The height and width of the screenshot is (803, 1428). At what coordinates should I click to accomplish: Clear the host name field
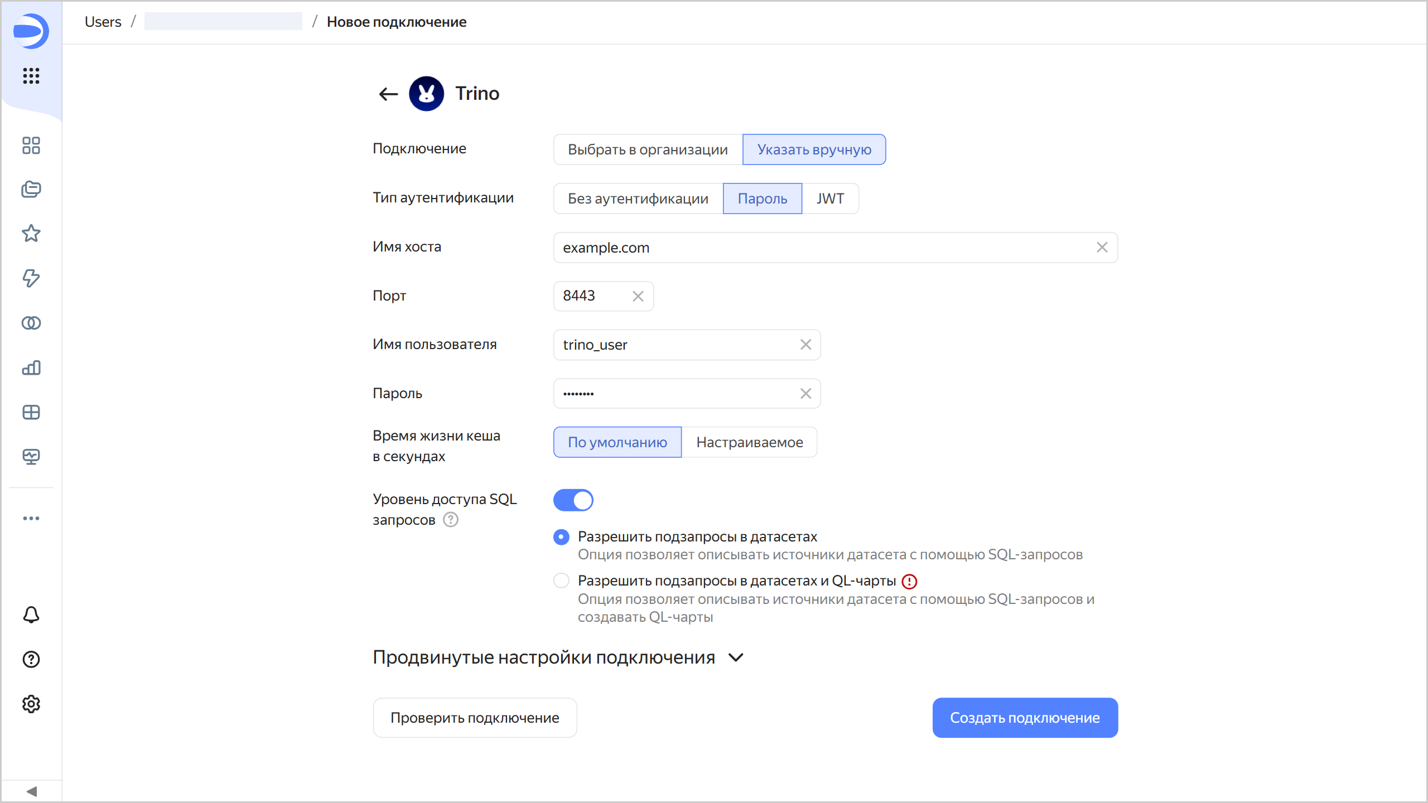[1102, 248]
